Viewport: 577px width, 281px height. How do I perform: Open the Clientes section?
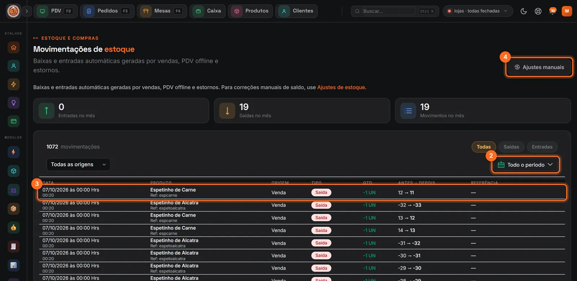click(x=296, y=11)
